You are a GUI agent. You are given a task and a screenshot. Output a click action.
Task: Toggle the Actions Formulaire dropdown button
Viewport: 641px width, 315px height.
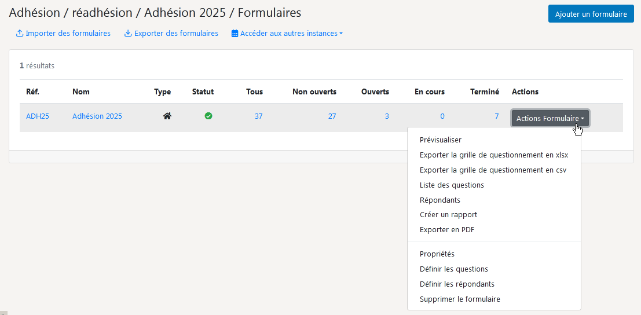coord(550,118)
